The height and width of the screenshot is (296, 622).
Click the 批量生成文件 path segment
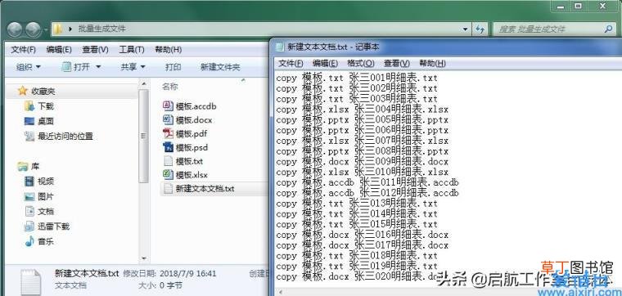[x=102, y=29]
